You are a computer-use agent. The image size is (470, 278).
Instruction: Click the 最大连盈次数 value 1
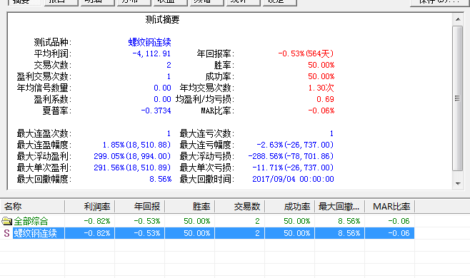click(x=169, y=133)
